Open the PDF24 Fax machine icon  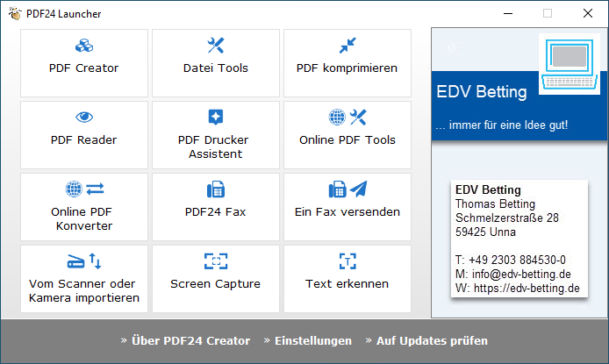[x=216, y=189]
